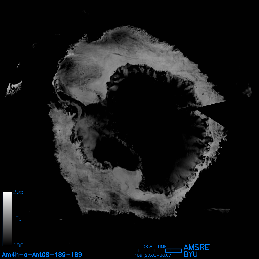Viewport: 259px width, 259px height.
Task: Click the 295 maximum scale value
Action: pyautogui.click(x=18, y=192)
